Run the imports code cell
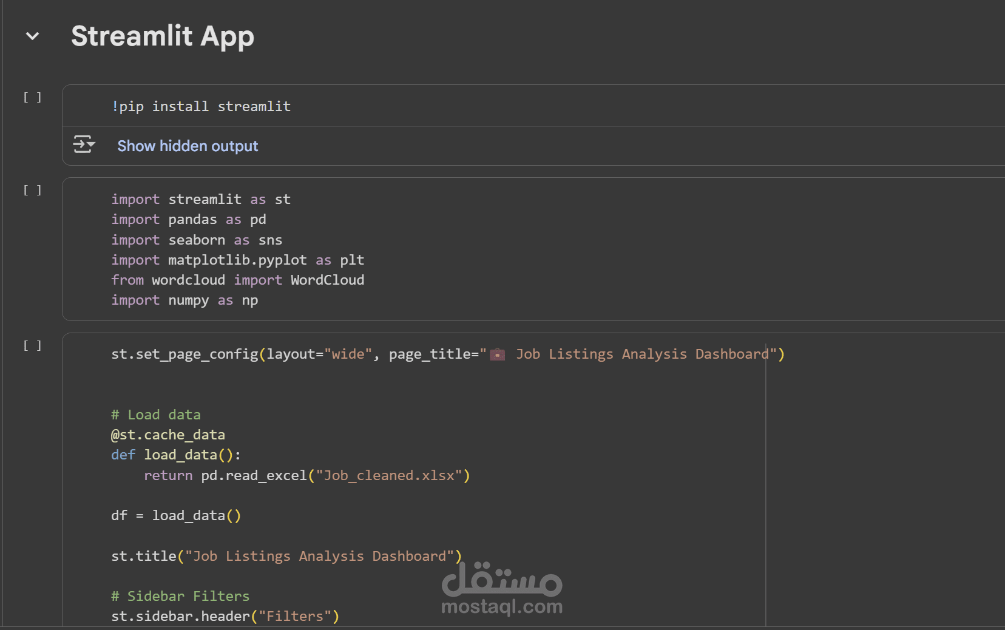1005x630 pixels. click(x=33, y=191)
